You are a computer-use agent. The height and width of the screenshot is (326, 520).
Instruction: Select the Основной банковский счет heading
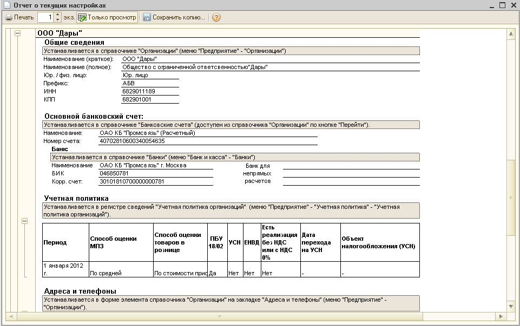pyautogui.click(x=94, y=117)
